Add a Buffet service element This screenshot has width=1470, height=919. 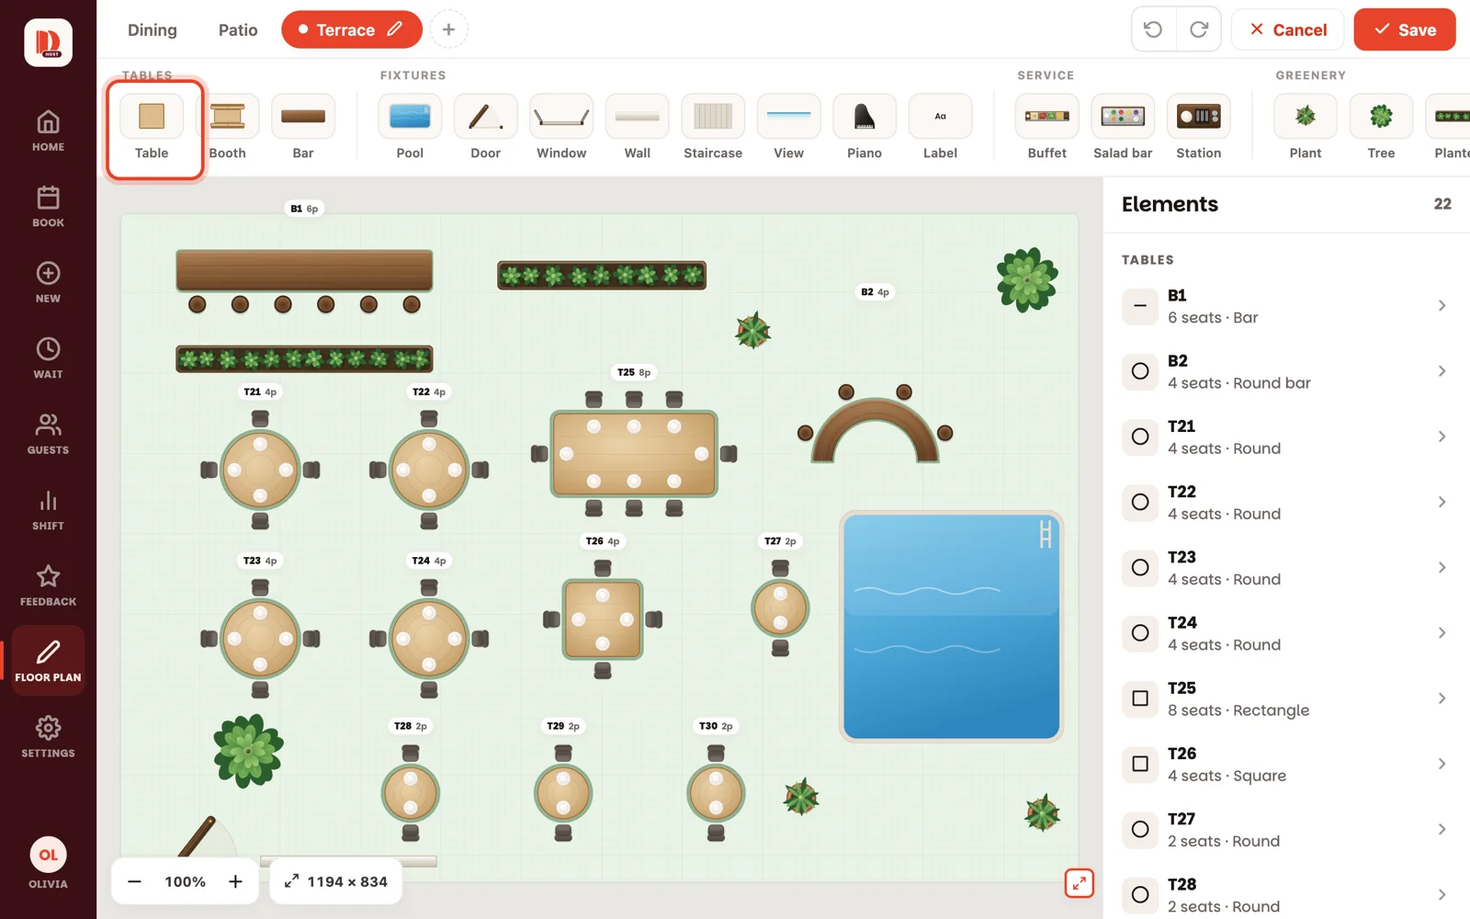click(1047, 128)
